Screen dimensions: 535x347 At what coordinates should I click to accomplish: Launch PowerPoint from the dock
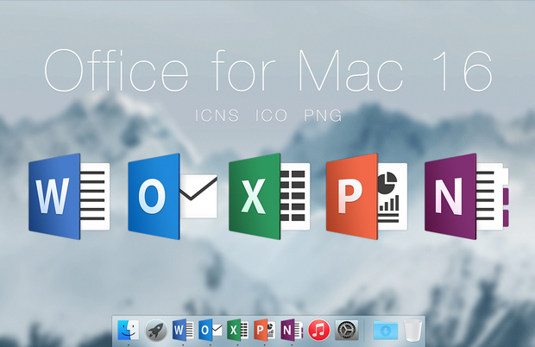264,330
